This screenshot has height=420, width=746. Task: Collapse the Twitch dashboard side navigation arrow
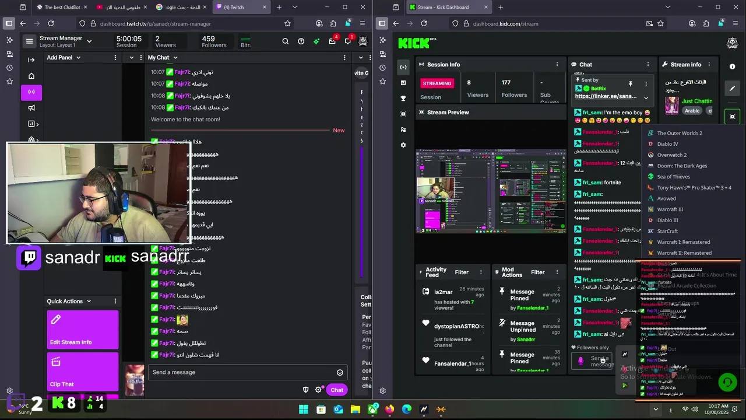click(x=31, y=60)
